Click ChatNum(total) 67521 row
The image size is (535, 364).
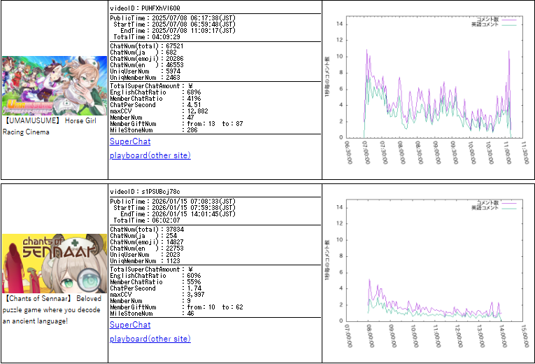(x=147, y=46)
